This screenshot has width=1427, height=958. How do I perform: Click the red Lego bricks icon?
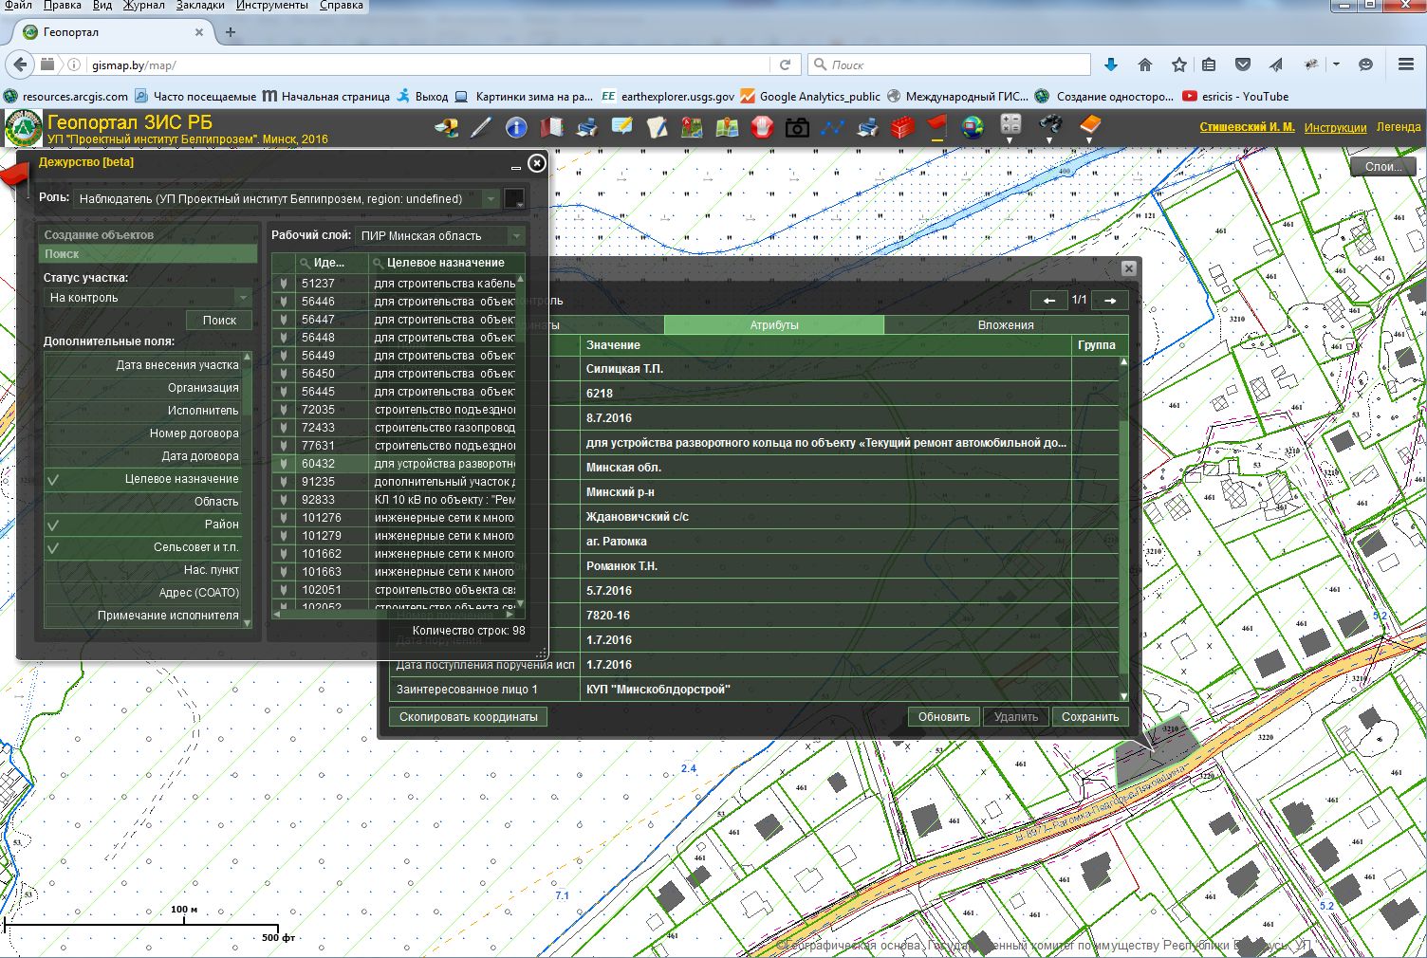pos(901,127)
